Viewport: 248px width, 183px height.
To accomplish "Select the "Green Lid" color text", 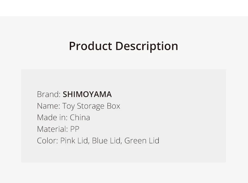I will click(142, 140).
